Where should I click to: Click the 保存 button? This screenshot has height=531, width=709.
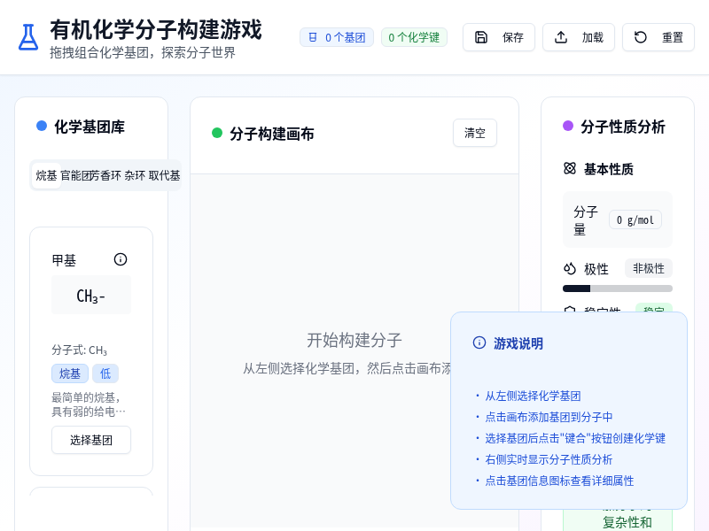pos(499,37)
